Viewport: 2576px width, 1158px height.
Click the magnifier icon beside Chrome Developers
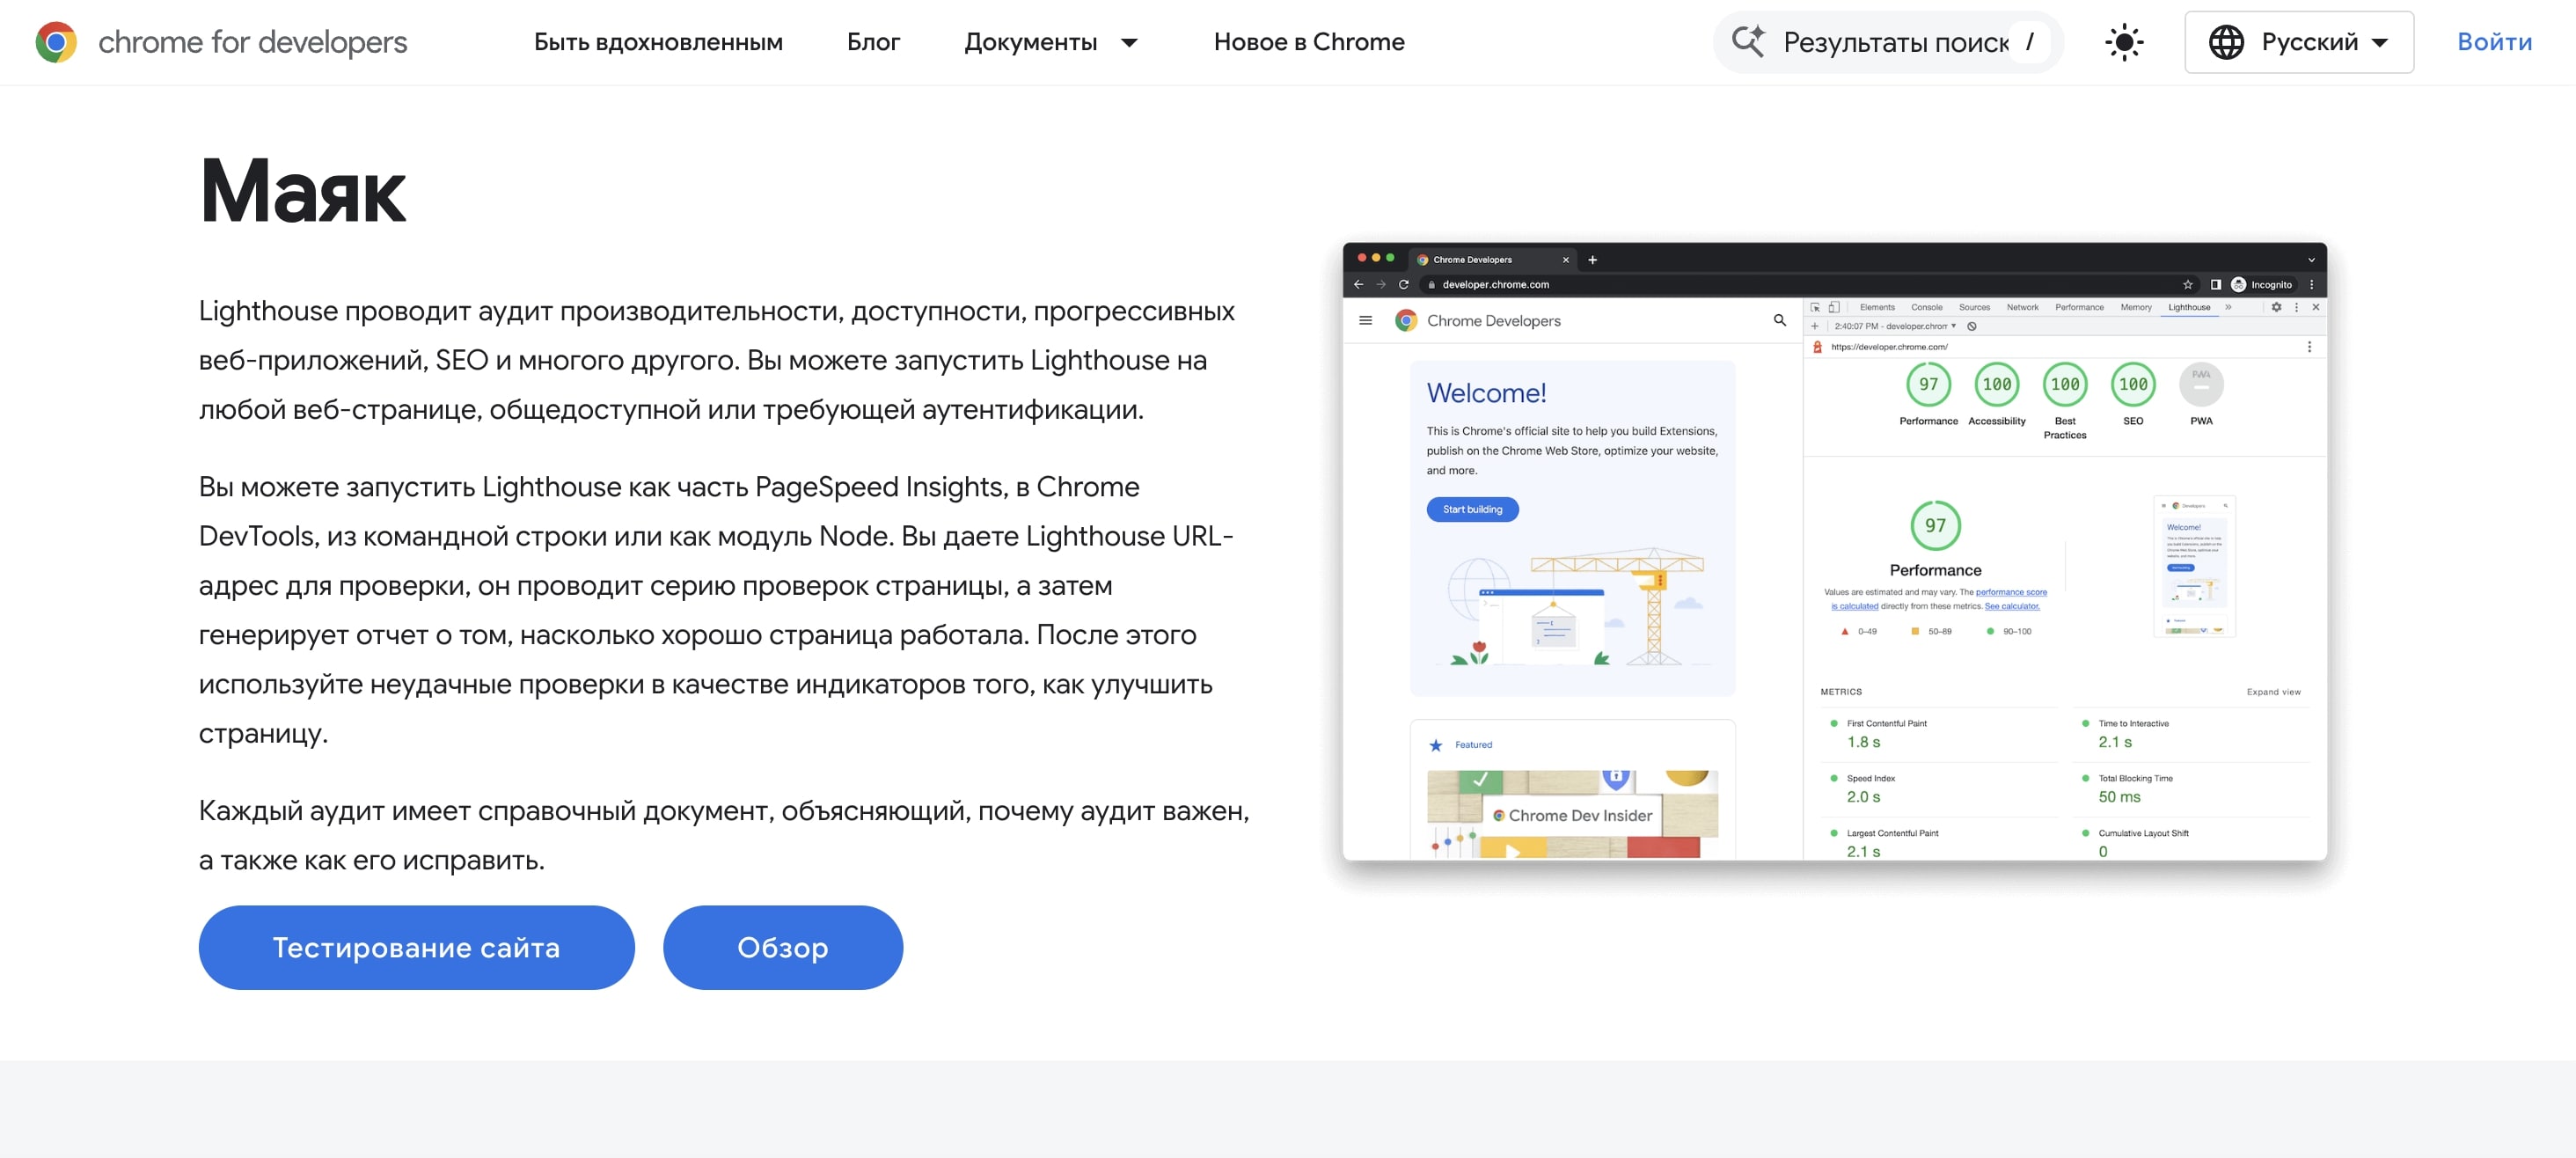[1779, 320]
